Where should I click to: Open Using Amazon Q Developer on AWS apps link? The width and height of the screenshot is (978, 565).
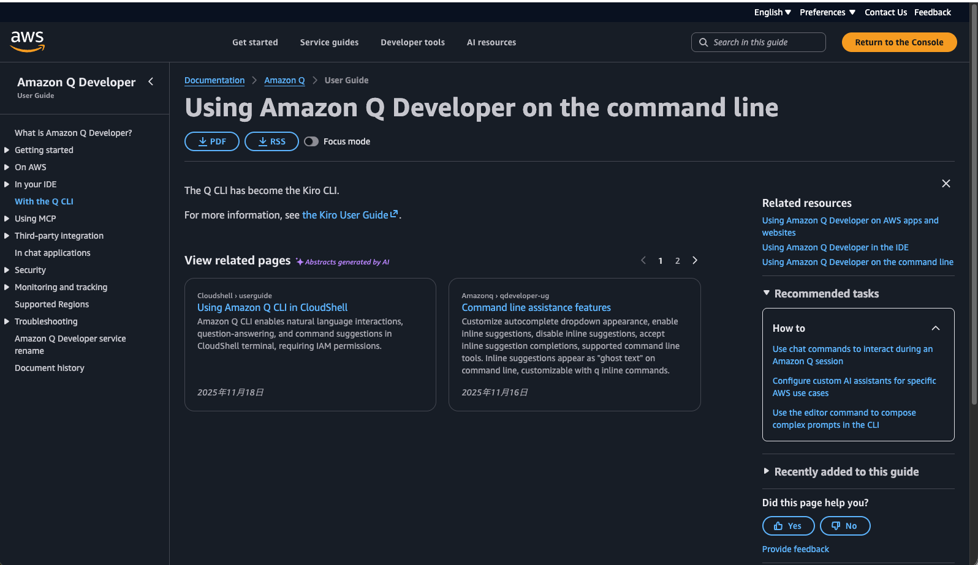click(851, 226)
